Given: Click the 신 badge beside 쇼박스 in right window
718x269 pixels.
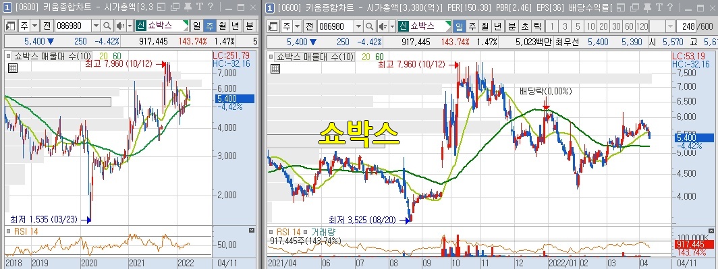Looking at the screenshot, I should [403, 26].
